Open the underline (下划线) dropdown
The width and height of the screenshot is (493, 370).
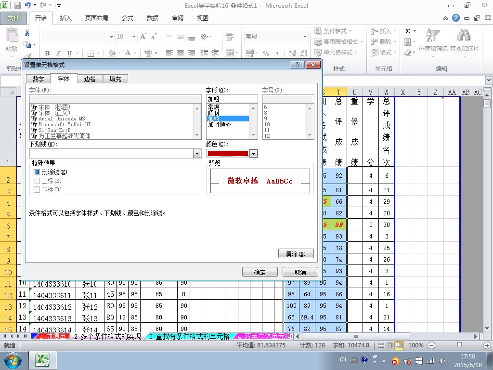coord(197,154)
